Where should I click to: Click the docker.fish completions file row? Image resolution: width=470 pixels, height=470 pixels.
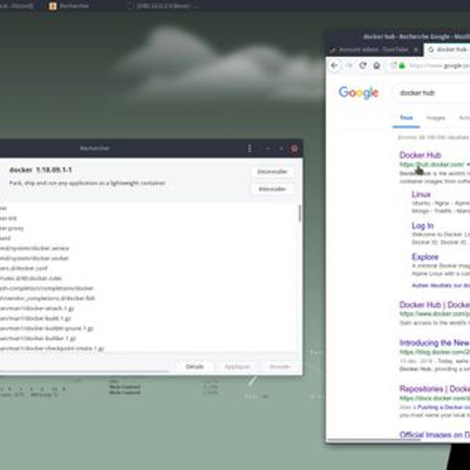click(x=48, y=298)
